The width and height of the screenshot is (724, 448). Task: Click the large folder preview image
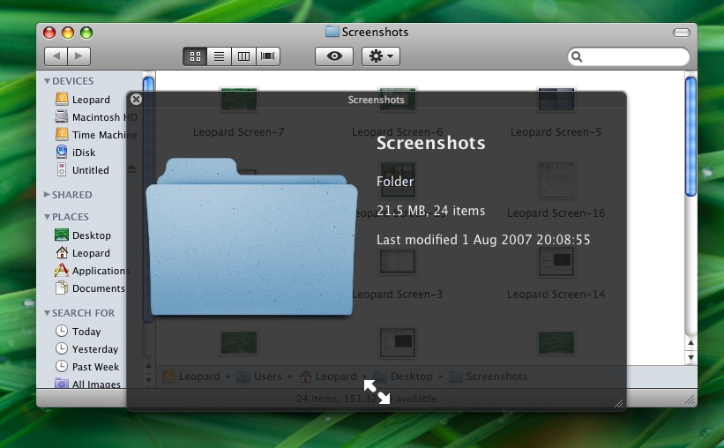pyautogui.click(x=251, y=237)
